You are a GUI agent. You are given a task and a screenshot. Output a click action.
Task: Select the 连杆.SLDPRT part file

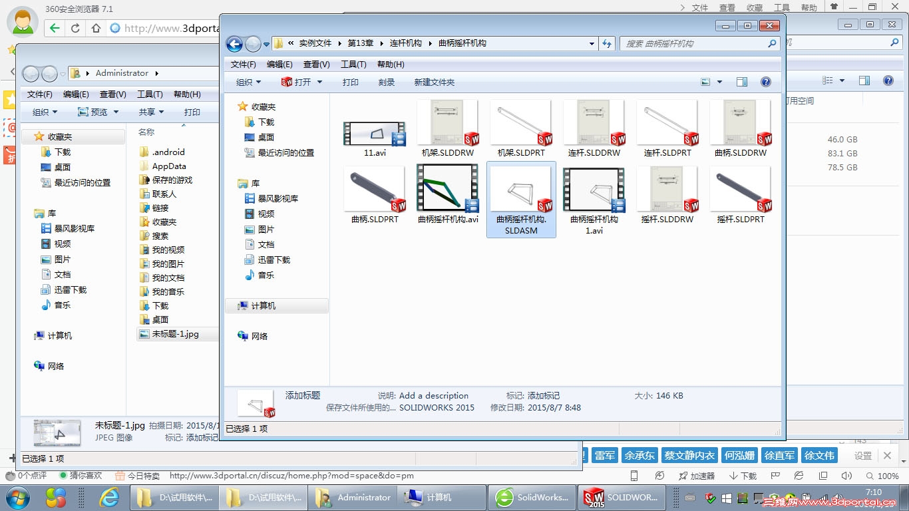pos(667,129)
